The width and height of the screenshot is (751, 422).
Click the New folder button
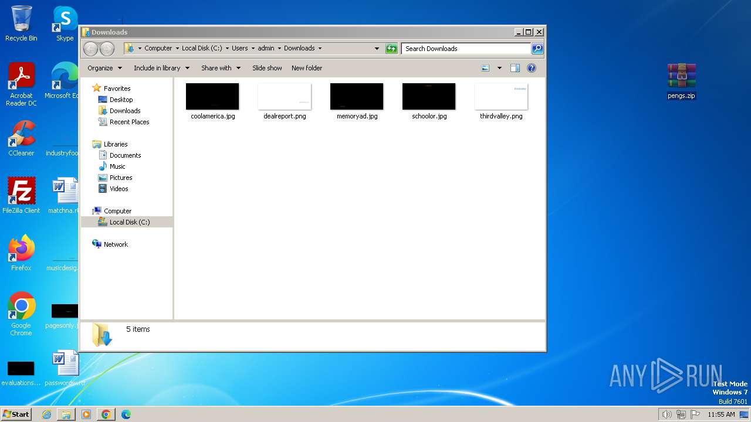pyautogui.click(x=307, y=68)
